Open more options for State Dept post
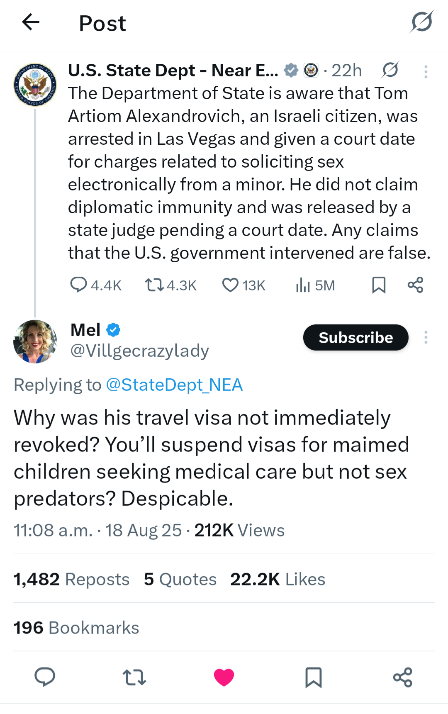This screenshot has width=448, height=714. click(x=426, y=72)
